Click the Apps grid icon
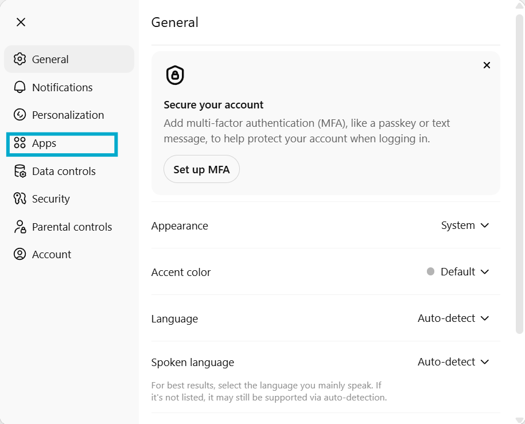This screenshot has height=424, width=525. click(20, 143)
